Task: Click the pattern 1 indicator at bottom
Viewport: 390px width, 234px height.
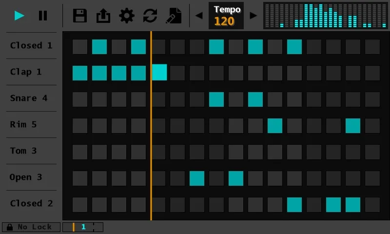Action: point(83,227)
